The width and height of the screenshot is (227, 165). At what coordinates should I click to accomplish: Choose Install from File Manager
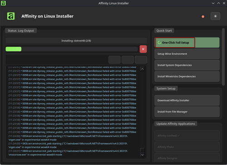[x=187, y=112]
